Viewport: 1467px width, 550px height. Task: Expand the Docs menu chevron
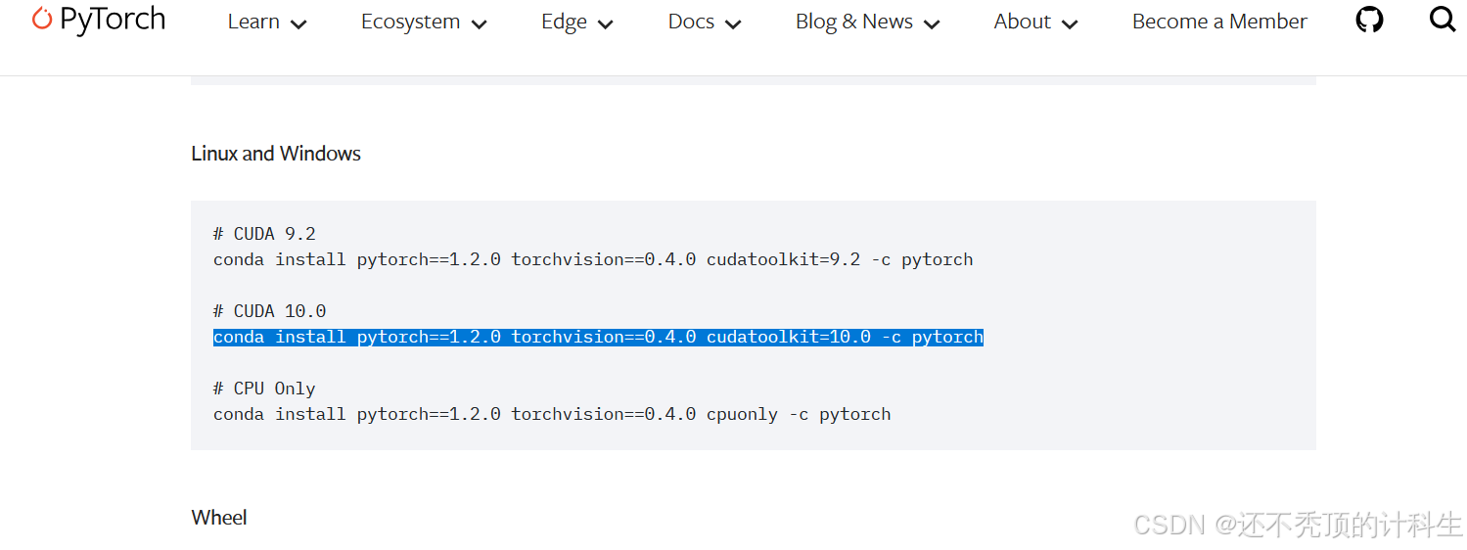coord(733,24)
